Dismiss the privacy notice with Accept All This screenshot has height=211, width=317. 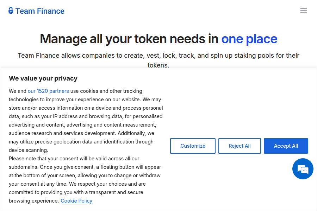286,146
